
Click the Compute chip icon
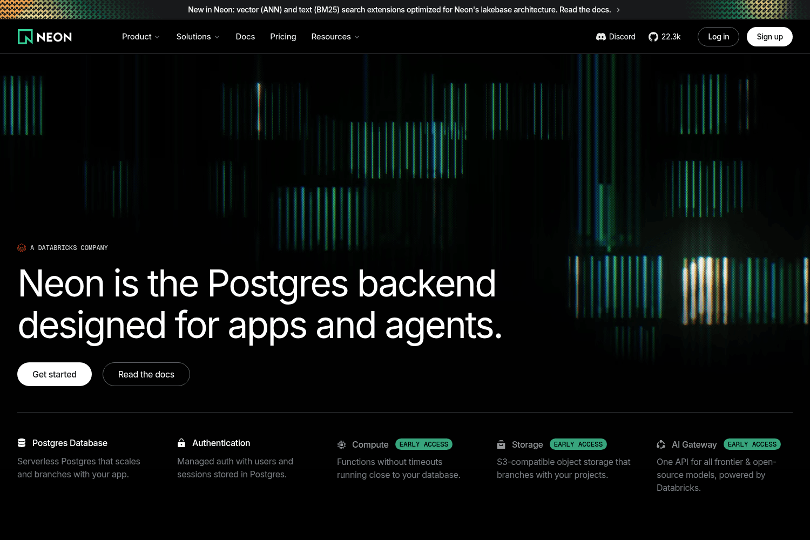341,444
